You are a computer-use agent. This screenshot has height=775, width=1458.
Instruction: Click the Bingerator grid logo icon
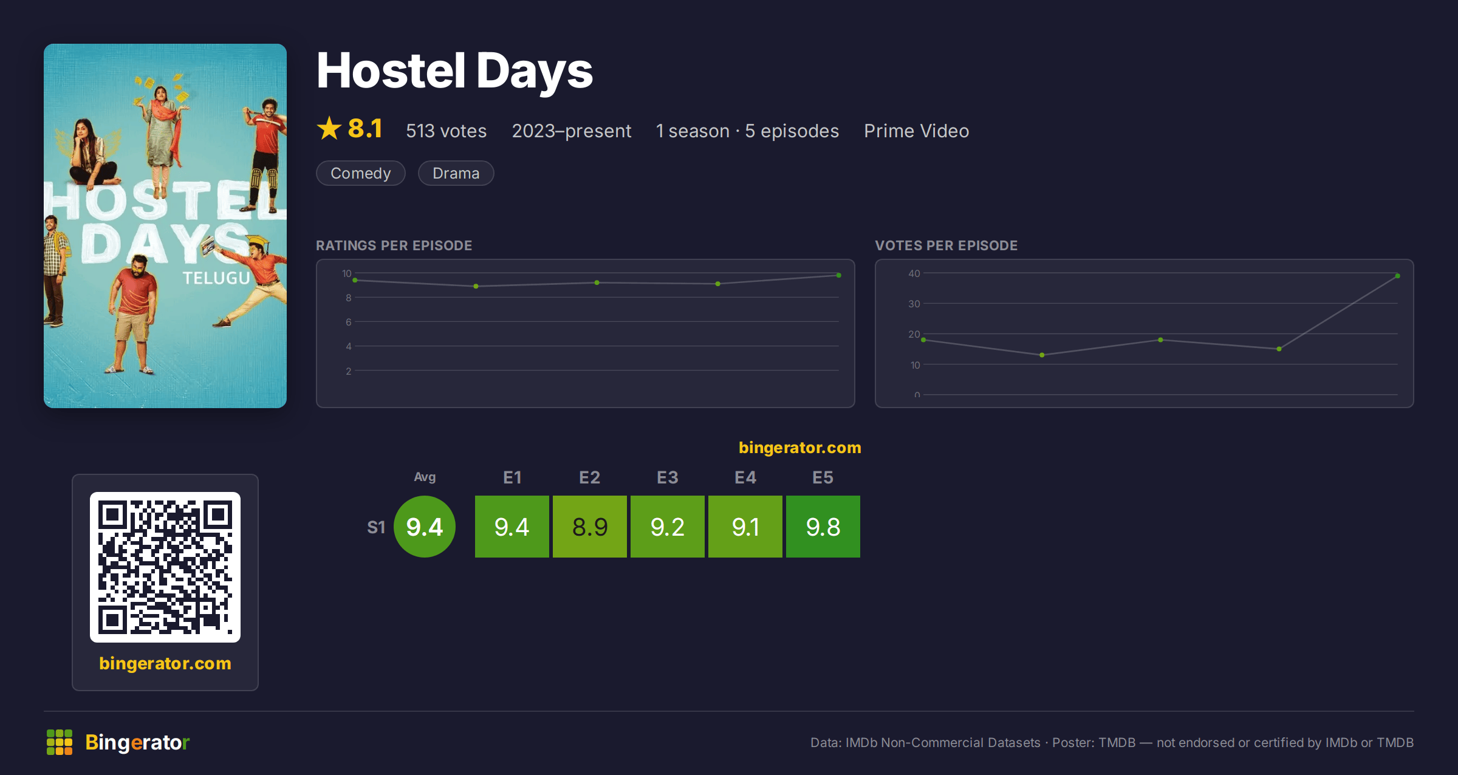(x=60, y=742)
